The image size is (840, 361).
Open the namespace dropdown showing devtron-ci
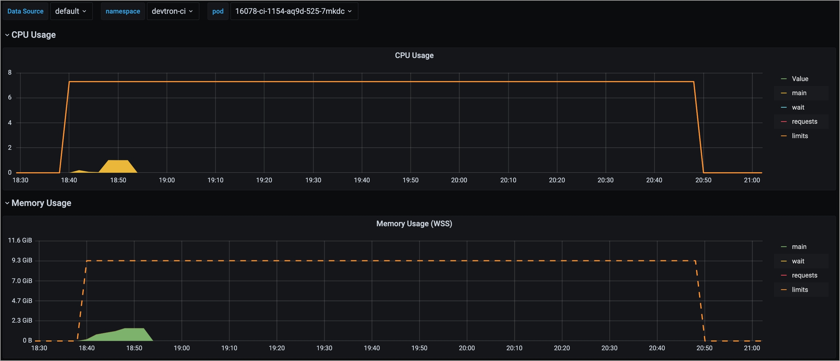point(172,11)
